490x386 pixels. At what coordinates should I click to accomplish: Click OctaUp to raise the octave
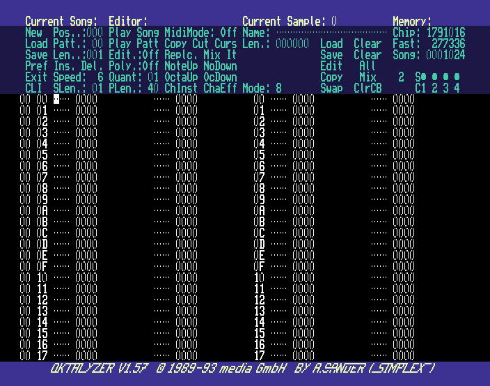181,77
